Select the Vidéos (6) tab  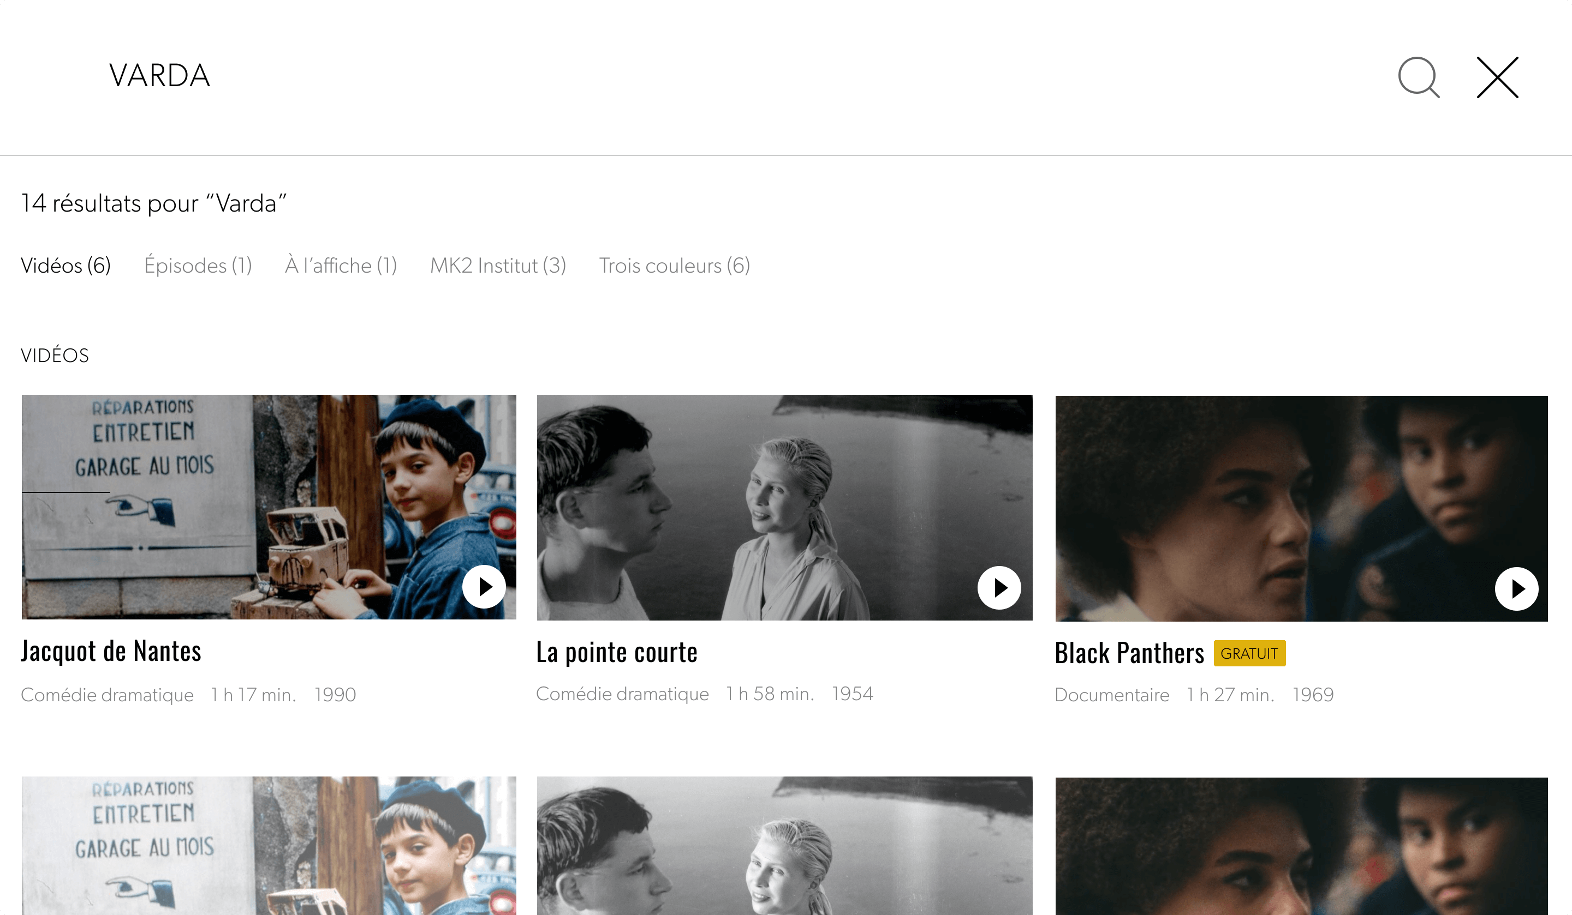(x=65, y=266)
